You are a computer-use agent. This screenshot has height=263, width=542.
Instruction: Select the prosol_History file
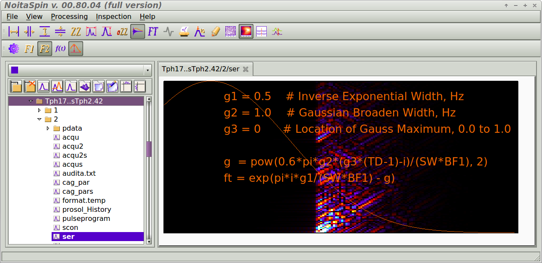pos(86,210)
